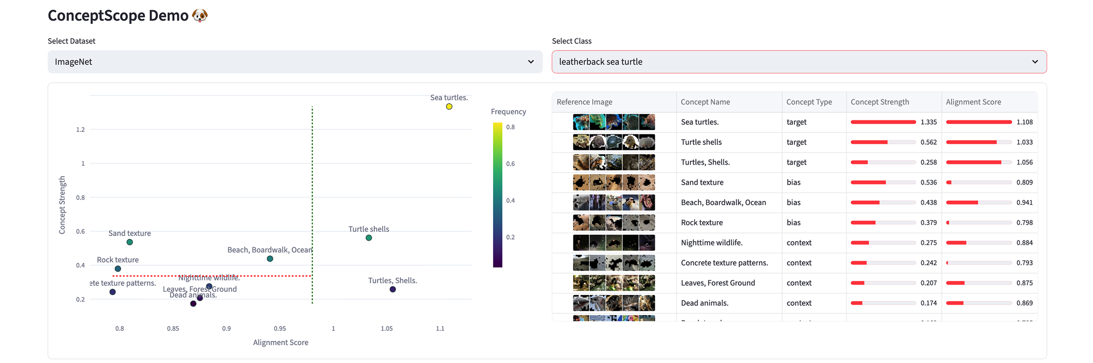Click the Sand texture reference image thumbnails
The width and height of the screenshot is (1093, 363).
[x=614, y=183]
